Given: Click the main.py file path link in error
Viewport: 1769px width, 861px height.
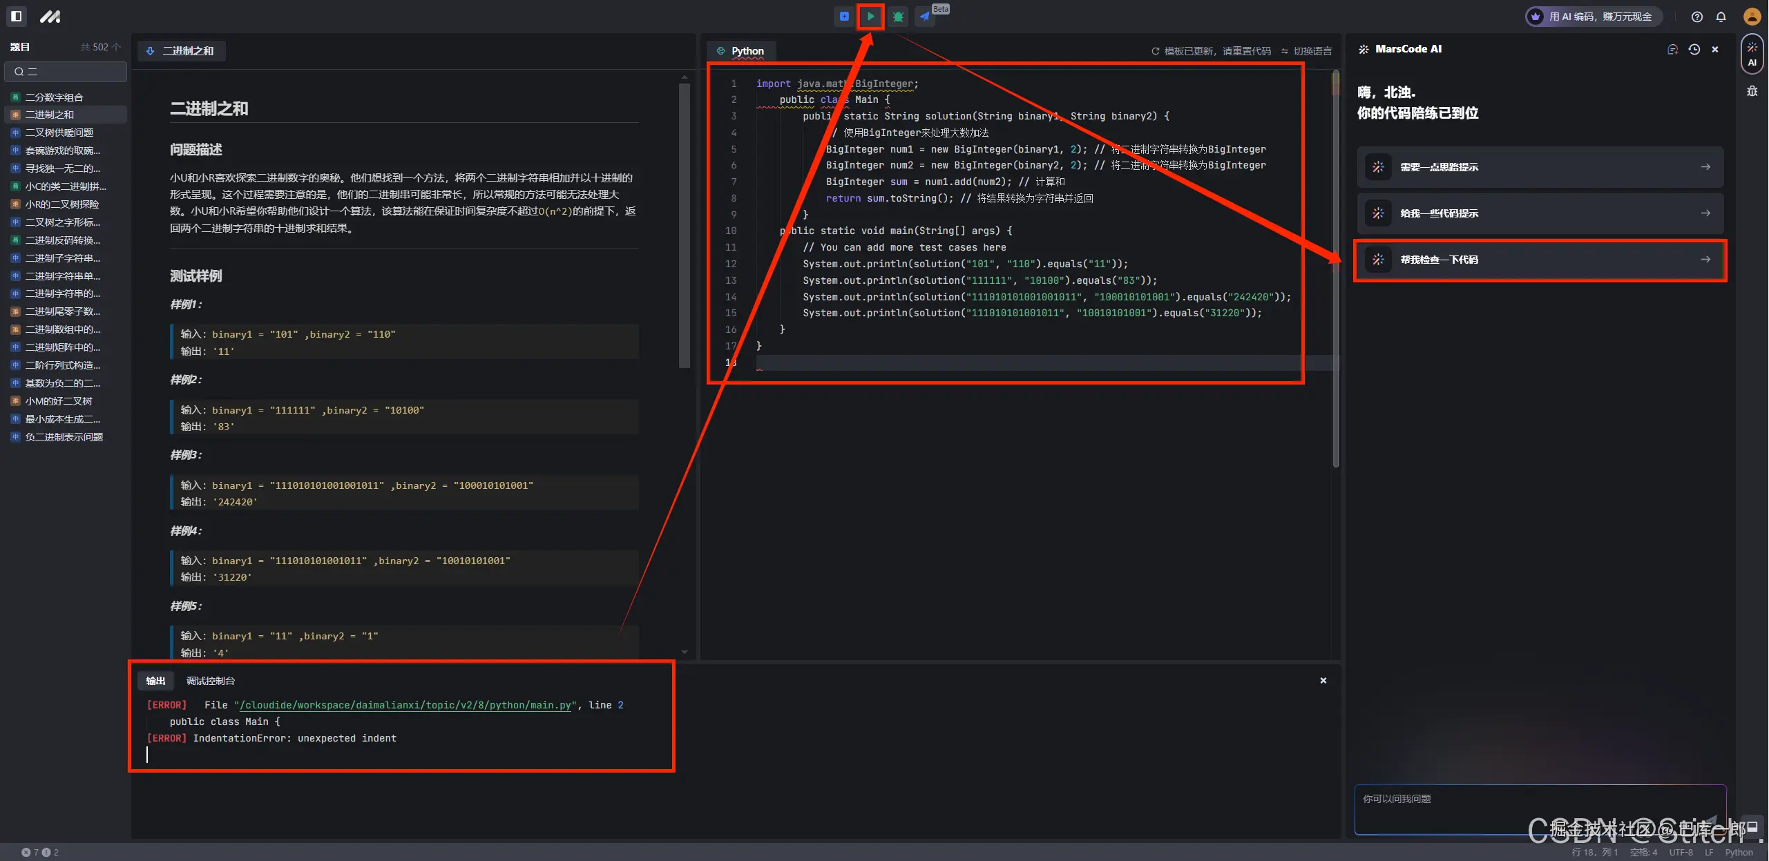Looking at the screenshot, I should 405,705.
